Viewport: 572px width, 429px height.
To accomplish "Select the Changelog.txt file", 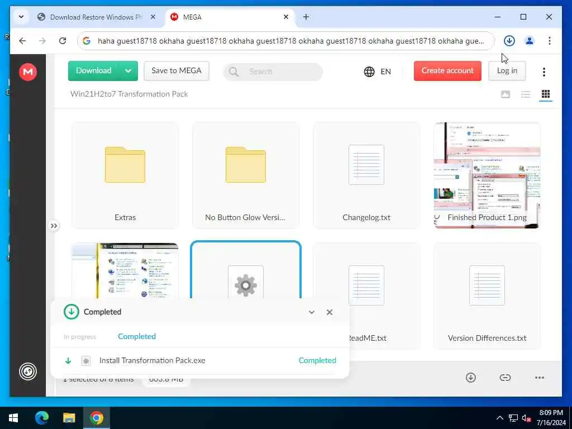I will 366,175.
